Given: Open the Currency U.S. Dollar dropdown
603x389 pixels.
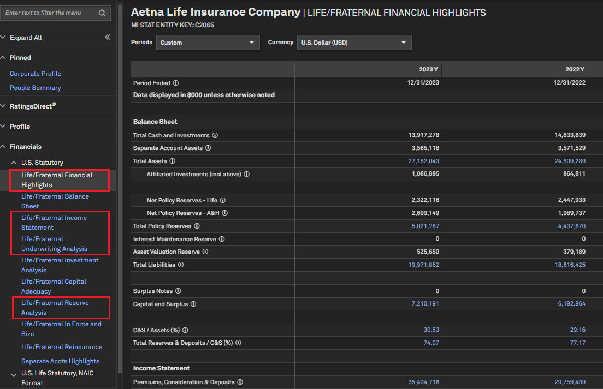Looking at the screenshot, I should pyautogui.click(x=354, y=43).
